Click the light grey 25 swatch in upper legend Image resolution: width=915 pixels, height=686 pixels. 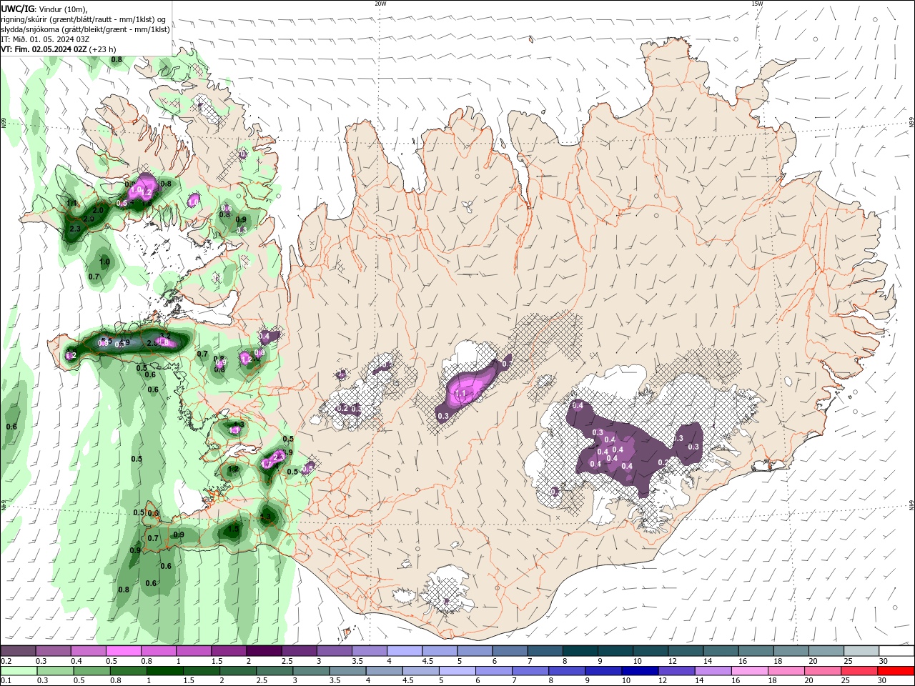861,651
